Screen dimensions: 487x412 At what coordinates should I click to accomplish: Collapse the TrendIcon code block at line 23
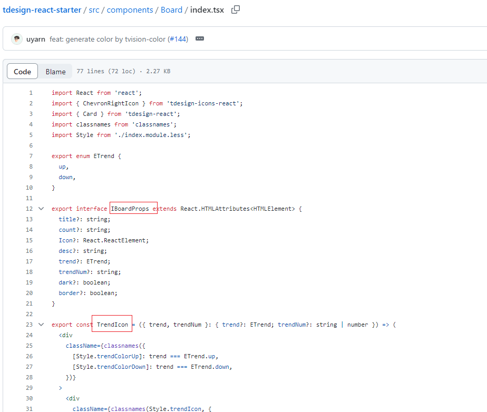[41, 325]
